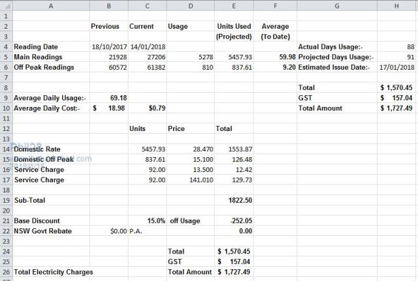Select the Projected Days Usage value 91
418x281 pixels.
pos(397,57)
